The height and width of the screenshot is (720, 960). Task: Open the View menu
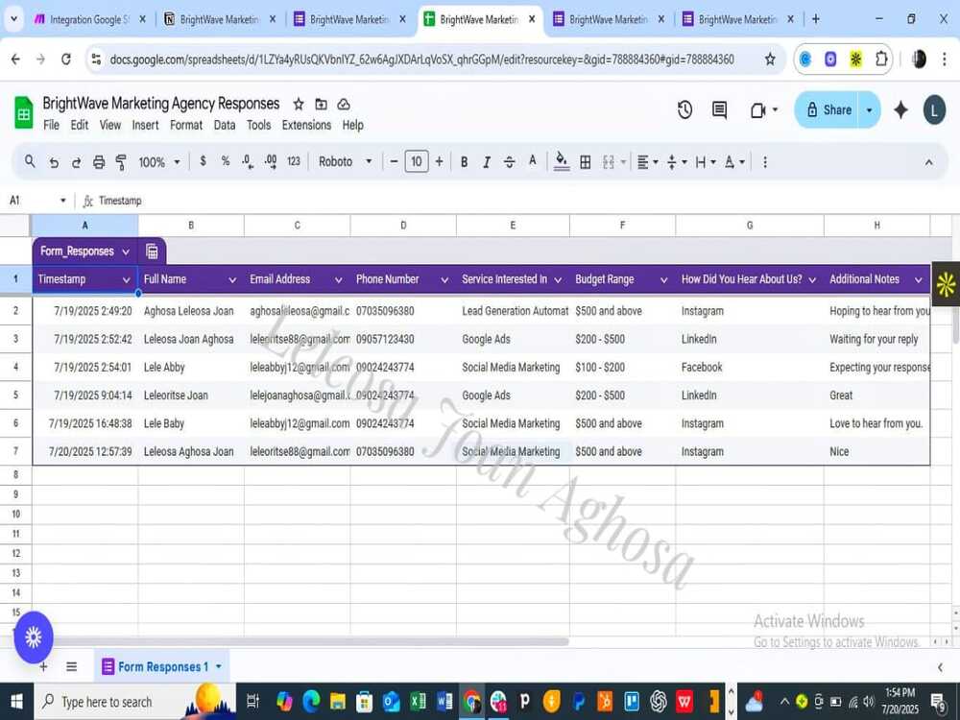tap(110, 125)
